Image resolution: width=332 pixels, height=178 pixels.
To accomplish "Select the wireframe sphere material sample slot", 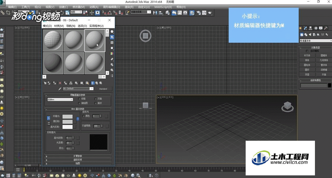I will (x=53, y=40).
